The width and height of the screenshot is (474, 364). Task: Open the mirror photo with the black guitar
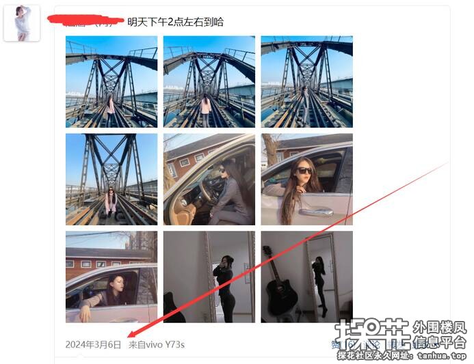coord(307,277)
